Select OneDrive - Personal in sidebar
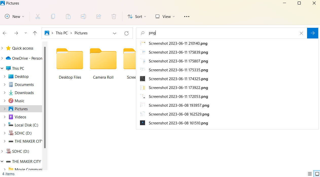The height and width of the screenshot is (177, 320). coord(24,58)
